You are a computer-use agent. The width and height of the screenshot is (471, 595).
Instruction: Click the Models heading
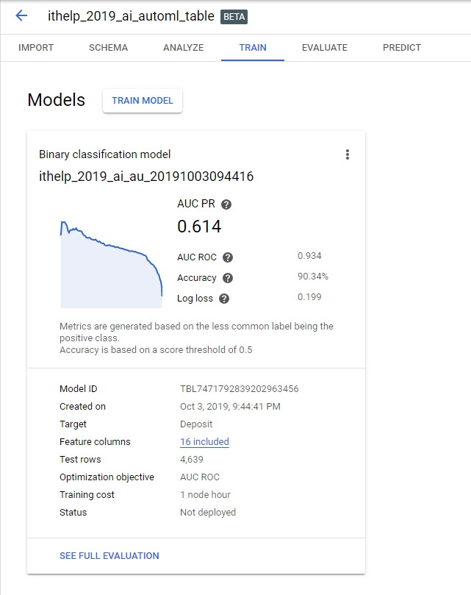56,100
